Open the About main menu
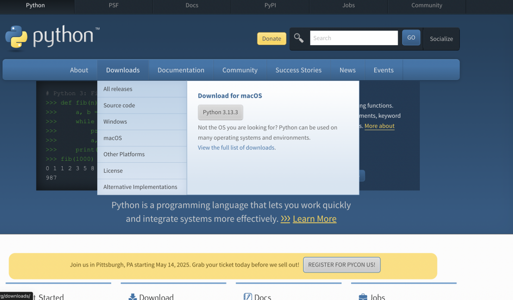 pos(79,70)
